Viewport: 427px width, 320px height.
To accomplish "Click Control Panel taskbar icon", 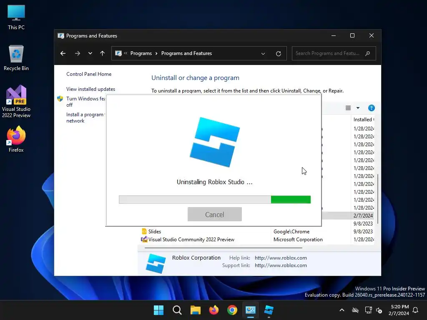I will click(250, 310).
